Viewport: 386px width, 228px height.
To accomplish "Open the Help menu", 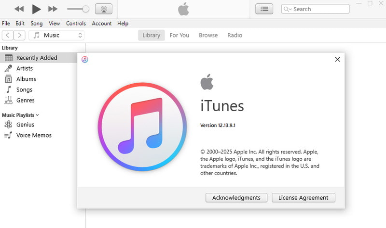I will [123, 23].
